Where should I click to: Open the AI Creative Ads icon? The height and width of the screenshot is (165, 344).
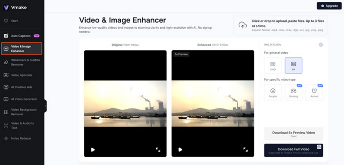tap(6, 87)
